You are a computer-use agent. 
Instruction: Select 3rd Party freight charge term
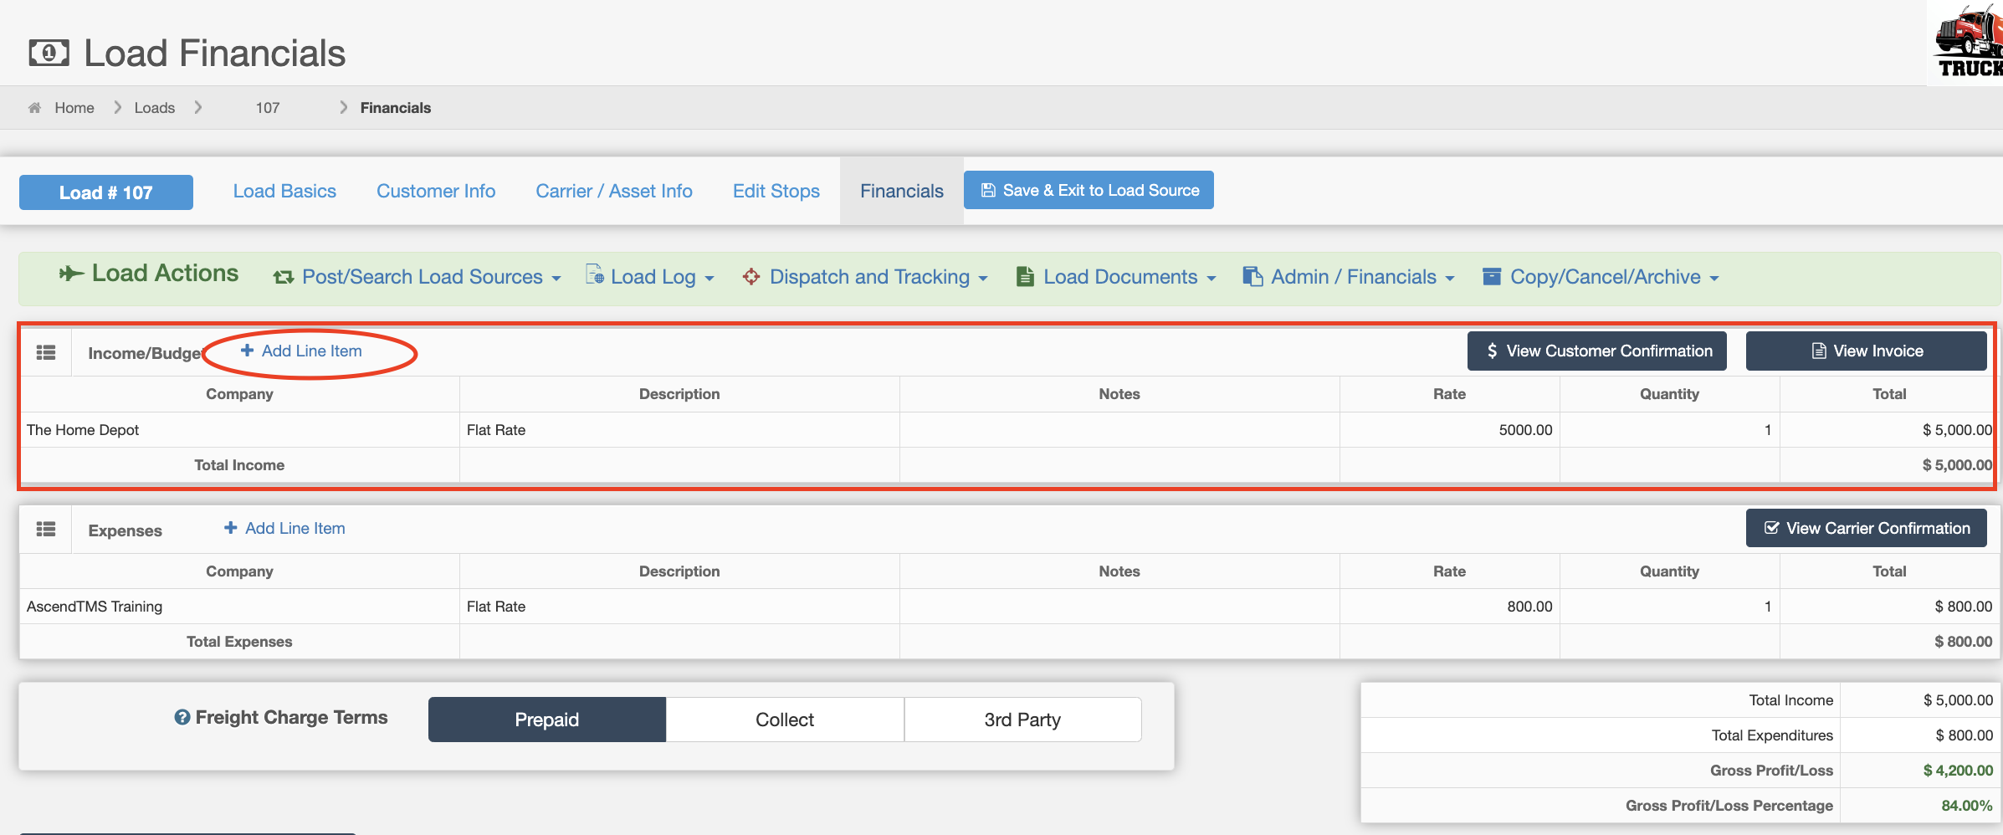tap(1022, 720)
